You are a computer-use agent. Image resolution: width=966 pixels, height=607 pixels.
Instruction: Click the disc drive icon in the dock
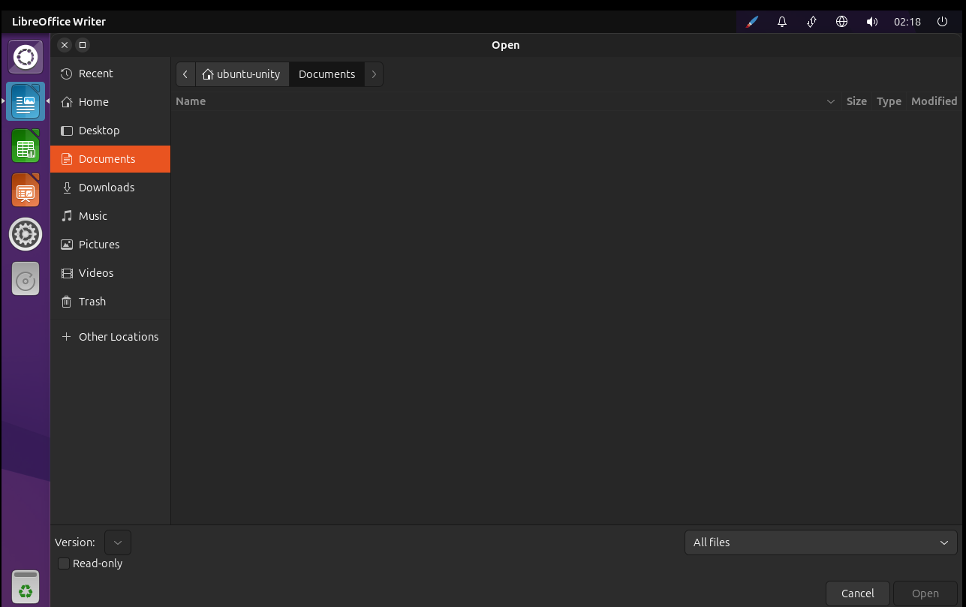point(26,278)
